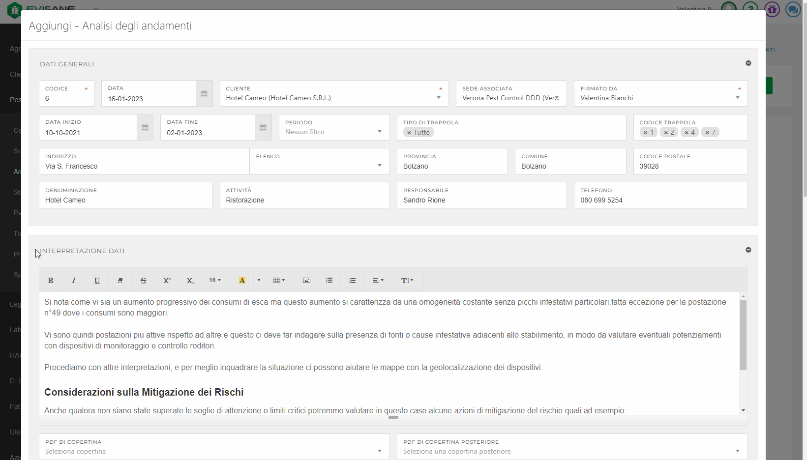This screenshot has width=807, height=460.
Task: Open the paragraph alignment menu
Action: (x=378, y=281)
